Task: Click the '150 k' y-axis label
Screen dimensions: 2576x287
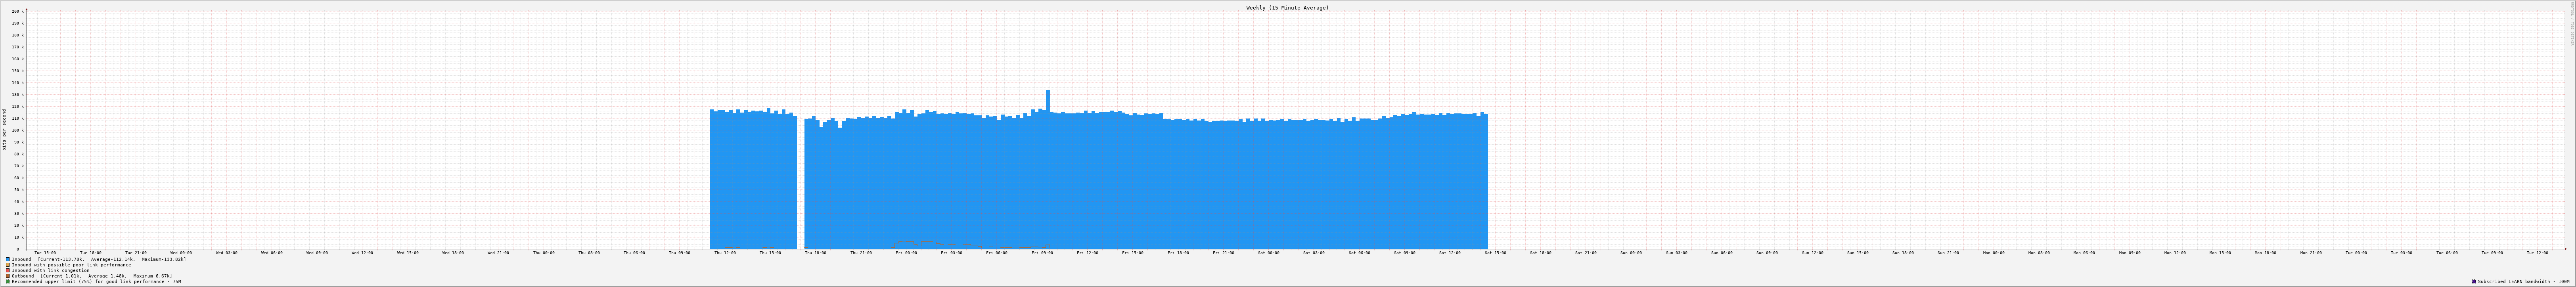Action: 17,71
